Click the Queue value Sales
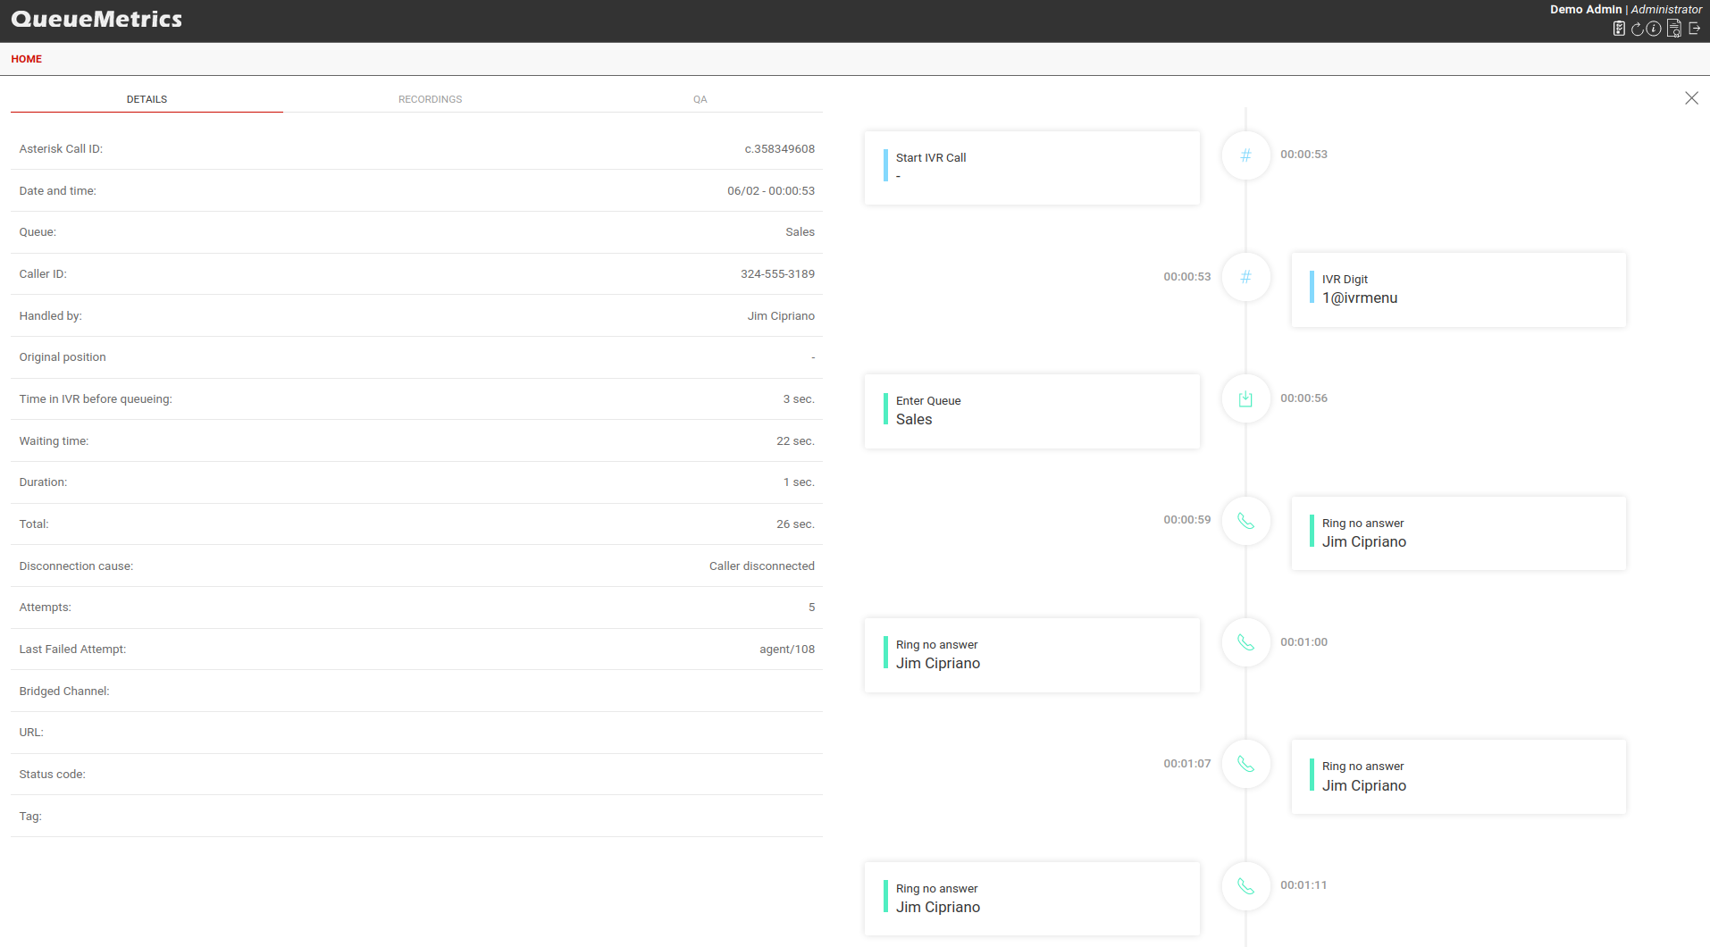This screenshot has width=1710, height=947. (x=800, y=232)
